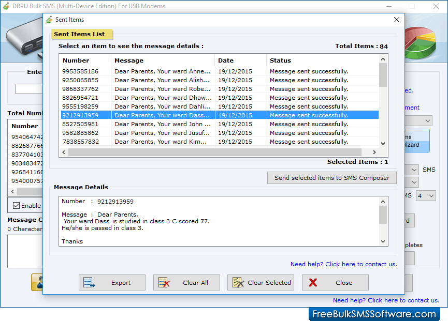The image size is (448, 321).
Task: Click the Export icon button
Action: click(x=88, y=282)
